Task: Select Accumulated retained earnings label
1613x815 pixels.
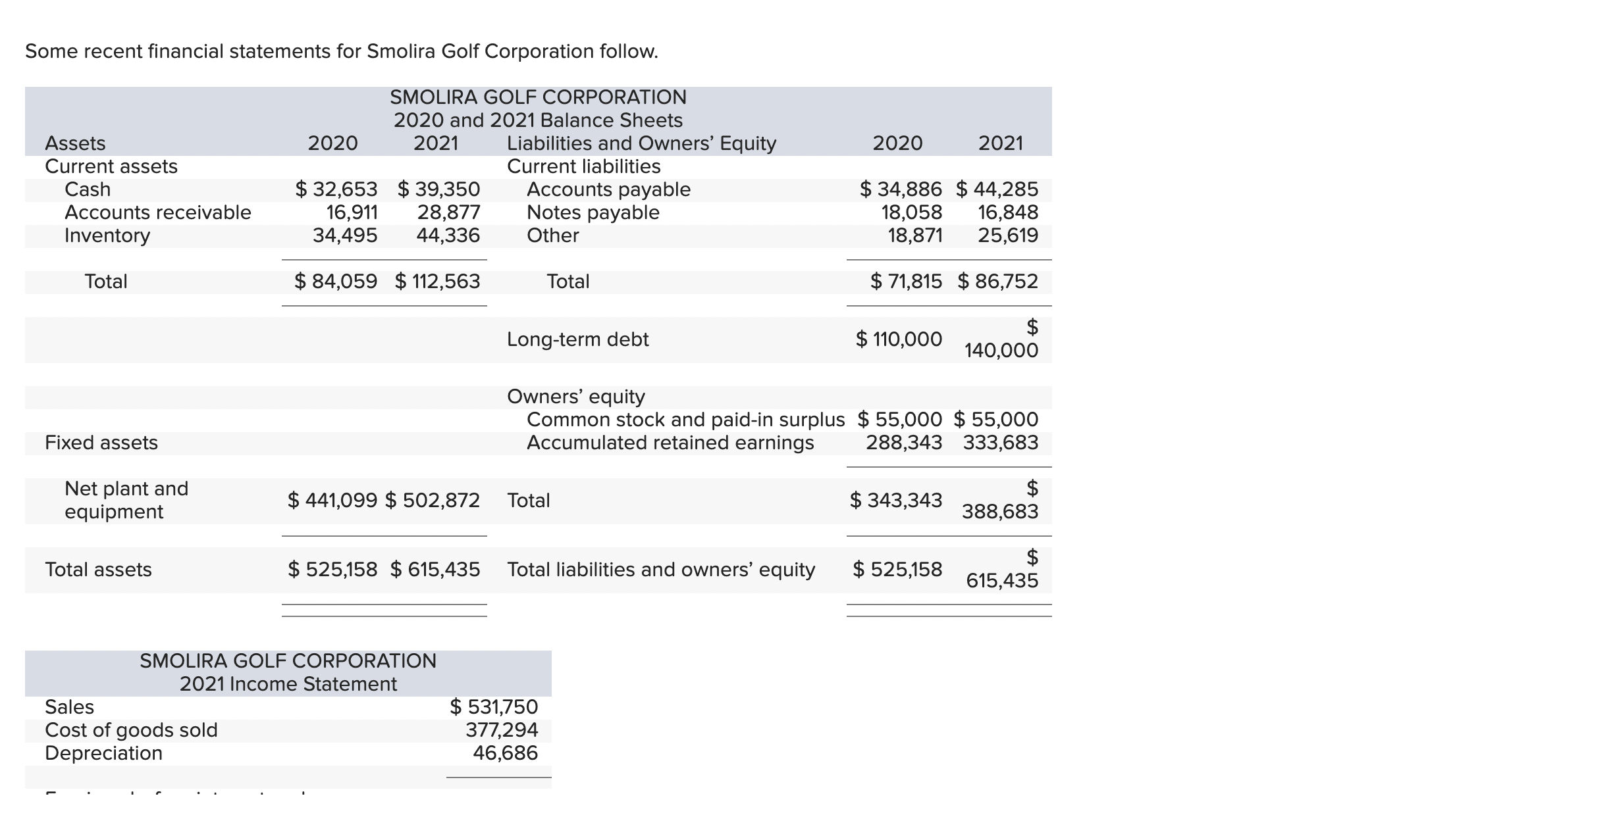Action: point(670,443)
